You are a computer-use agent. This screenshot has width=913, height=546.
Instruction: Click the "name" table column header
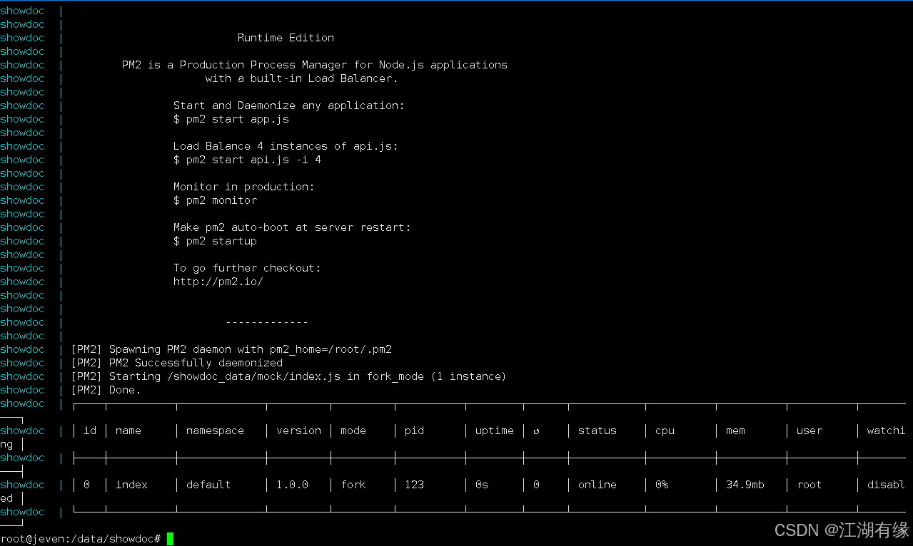[128, 431]
